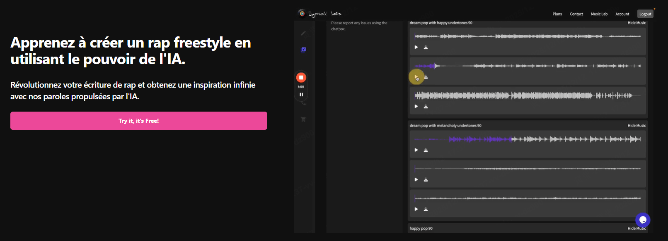Click the Try it, it's Free! button
Screen dimensions: 668x241
[139, 121]
